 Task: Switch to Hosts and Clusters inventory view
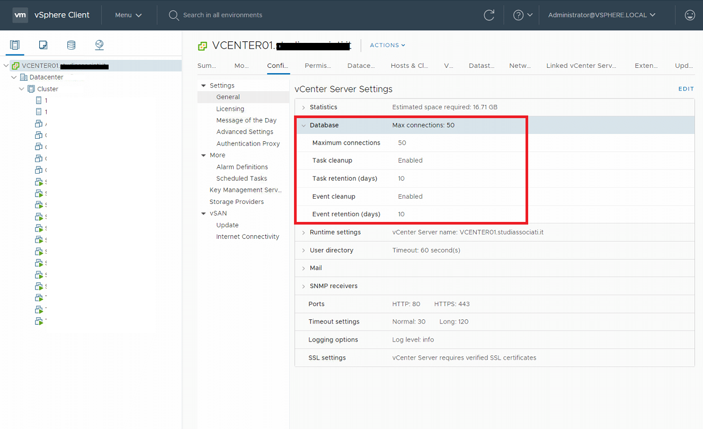point(15,45)
